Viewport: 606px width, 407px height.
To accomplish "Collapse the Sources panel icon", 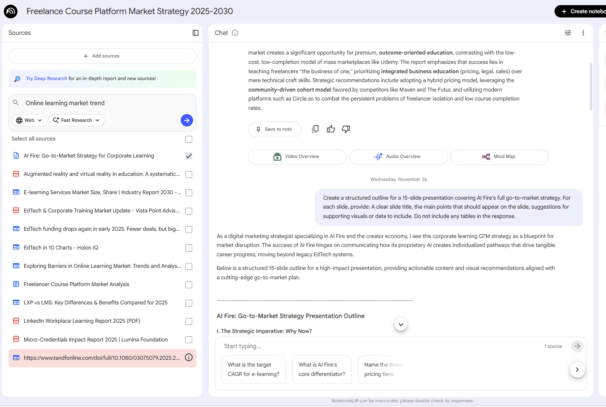I will click(x=196, y=33).
